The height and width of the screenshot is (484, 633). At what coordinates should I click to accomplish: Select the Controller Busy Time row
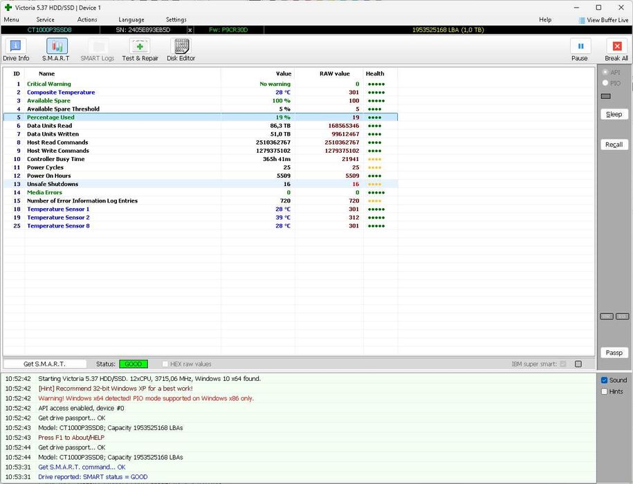200,159
